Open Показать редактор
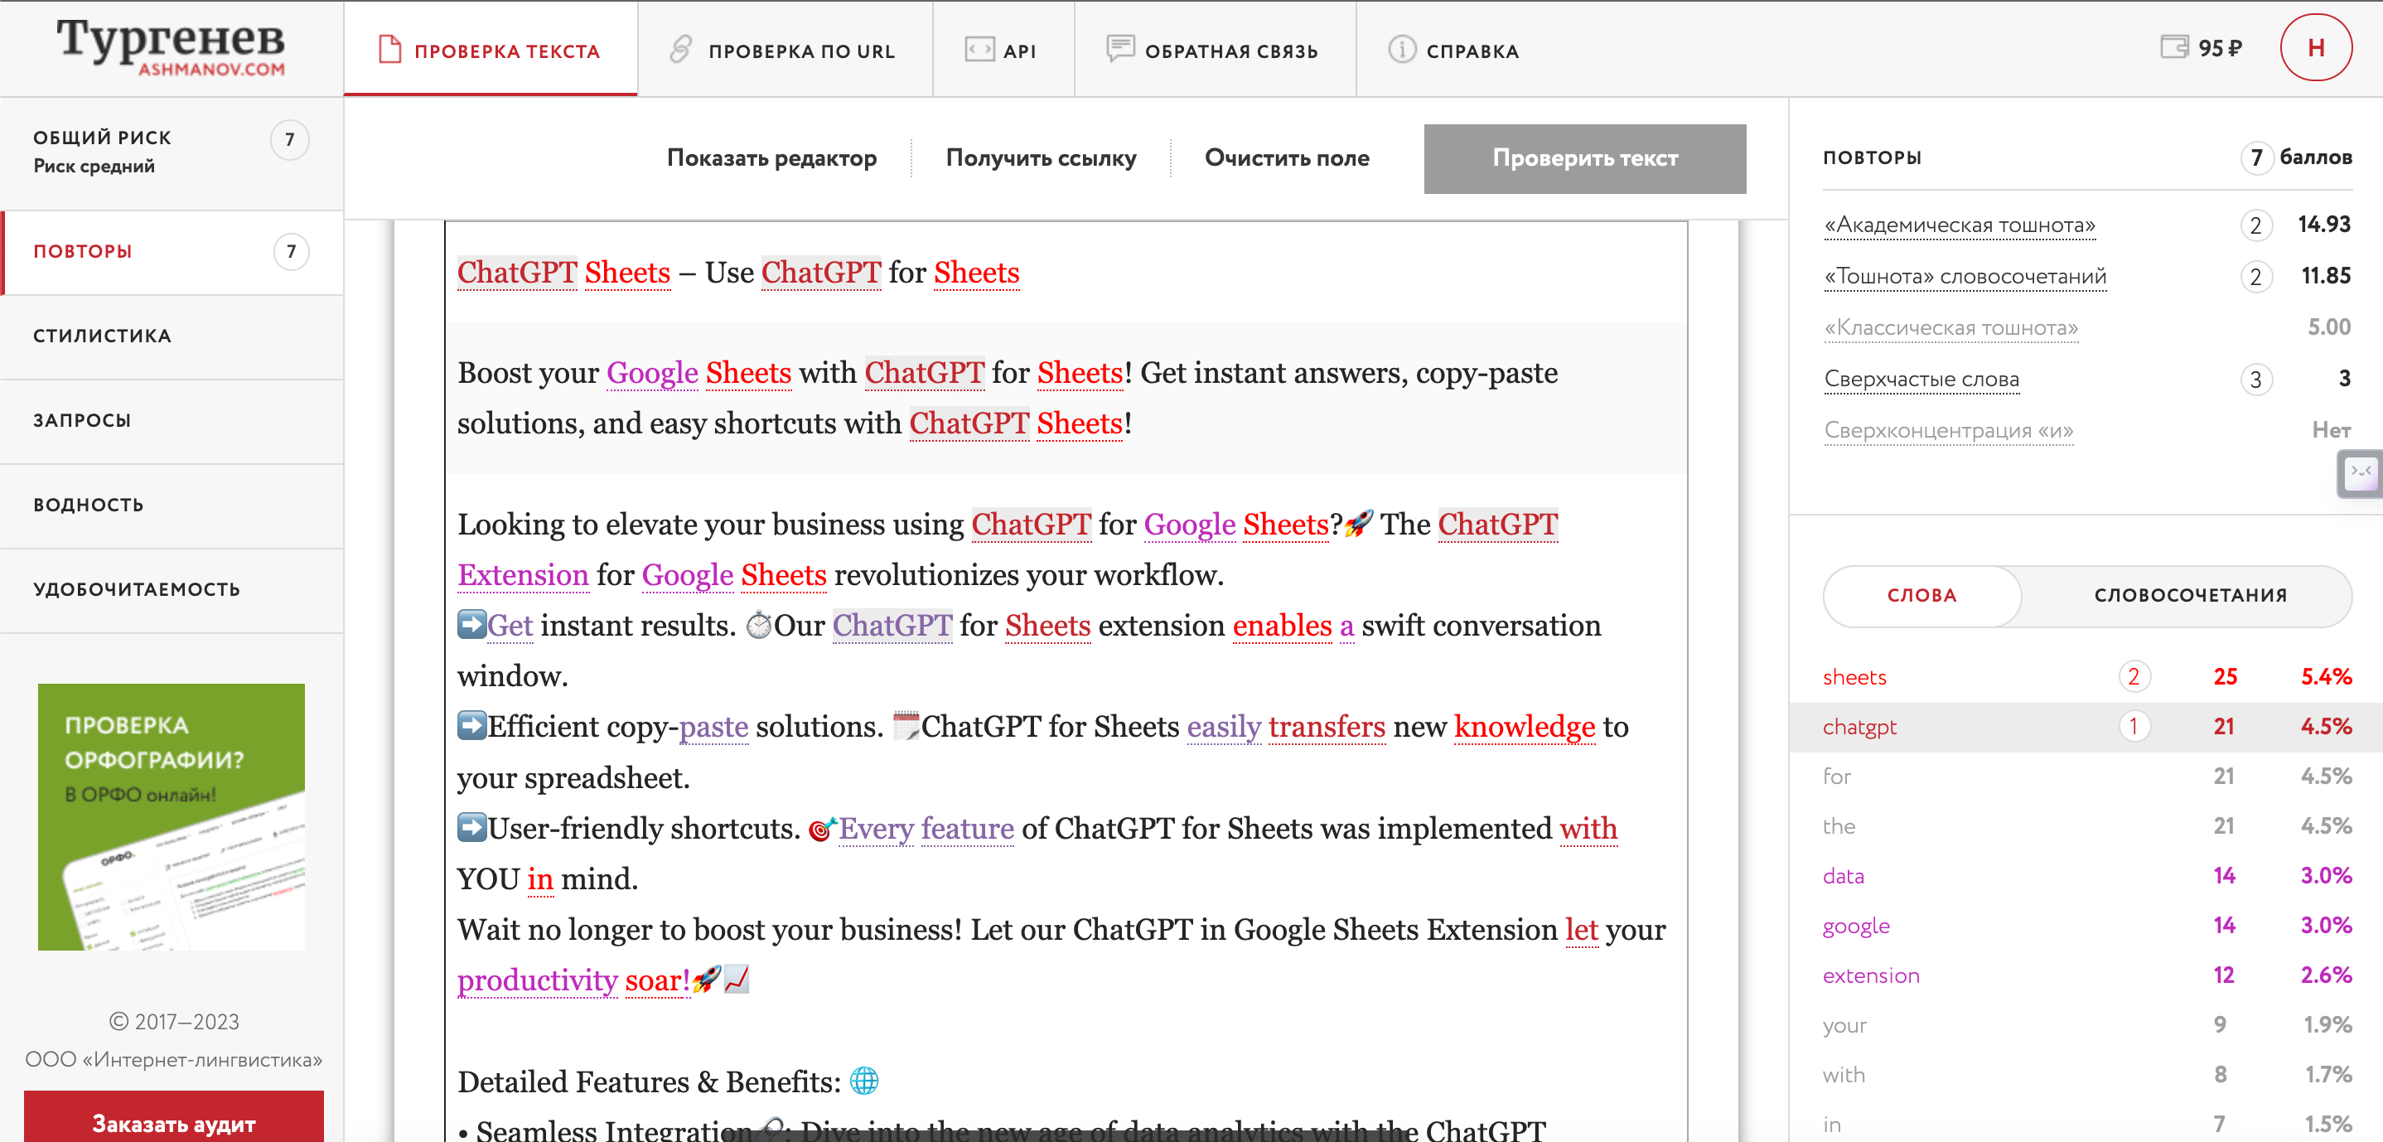 (773, 158)
